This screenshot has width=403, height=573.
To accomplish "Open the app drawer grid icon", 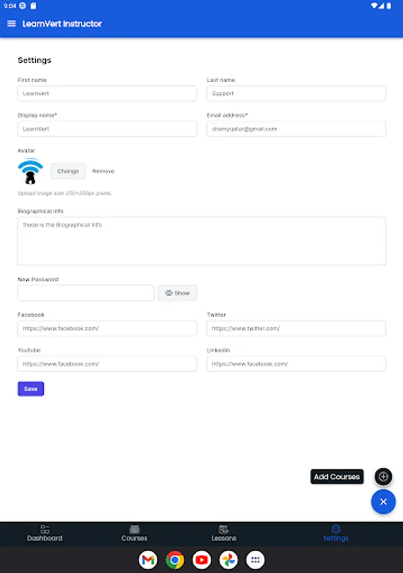I will click(255, 560).
